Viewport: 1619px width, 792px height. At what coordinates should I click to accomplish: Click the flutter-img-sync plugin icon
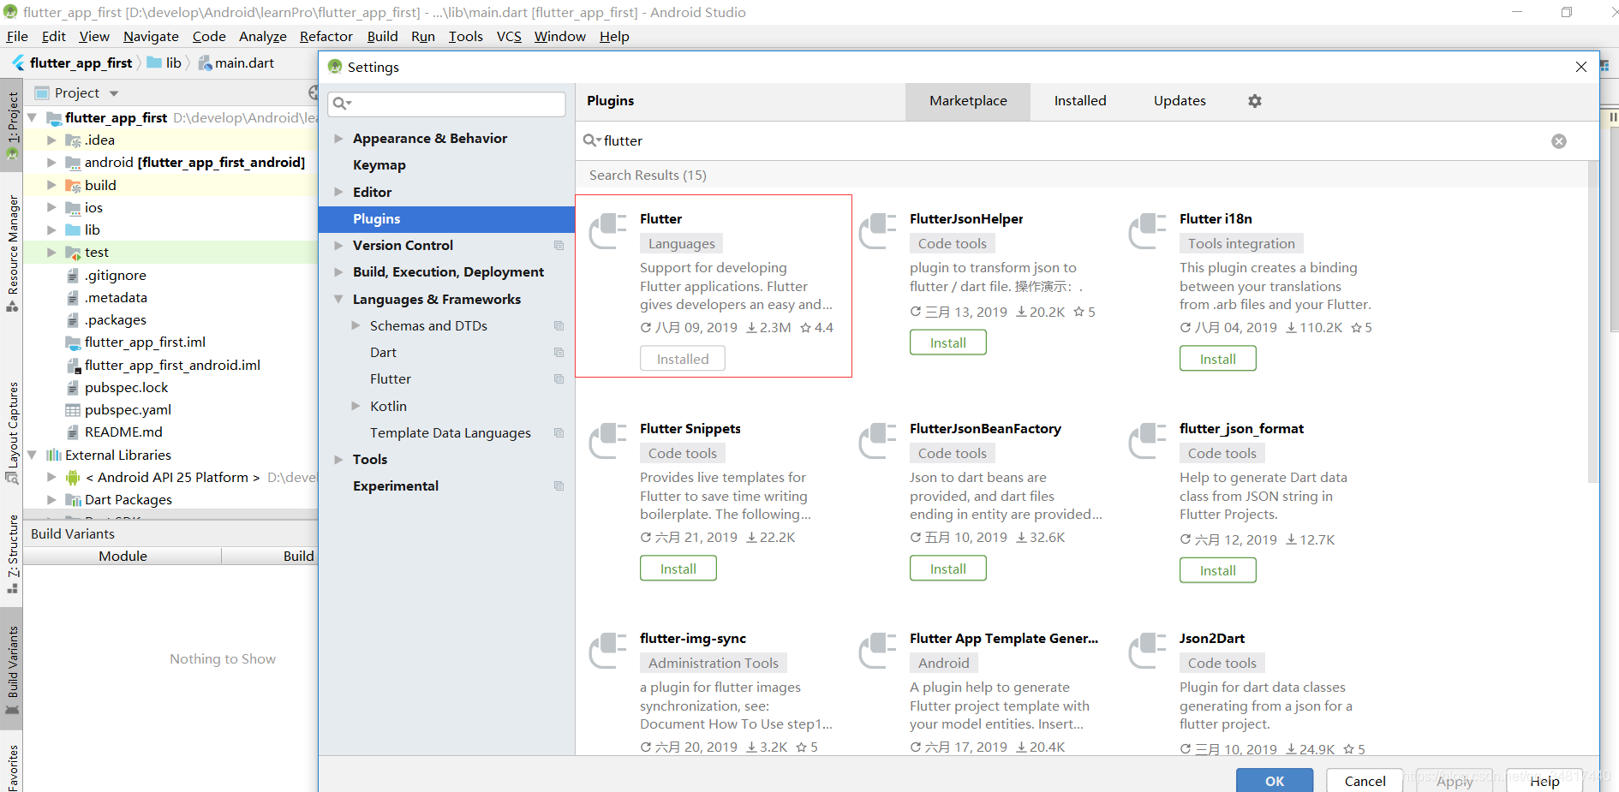(608, 651)
